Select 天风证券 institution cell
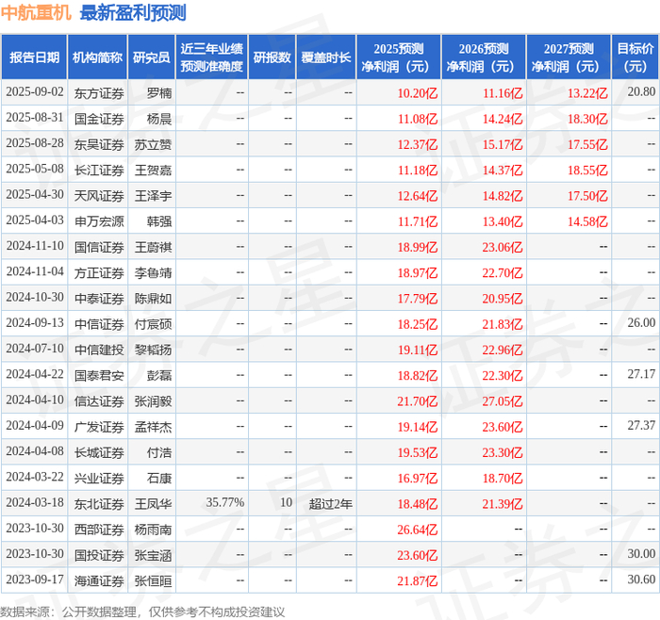 (99, 196)
